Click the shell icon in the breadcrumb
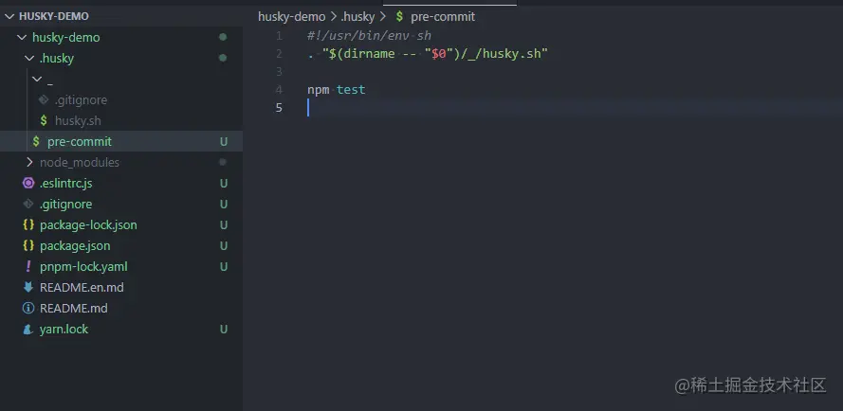Screen dimensions: 843x411 [x=399, y=17]
